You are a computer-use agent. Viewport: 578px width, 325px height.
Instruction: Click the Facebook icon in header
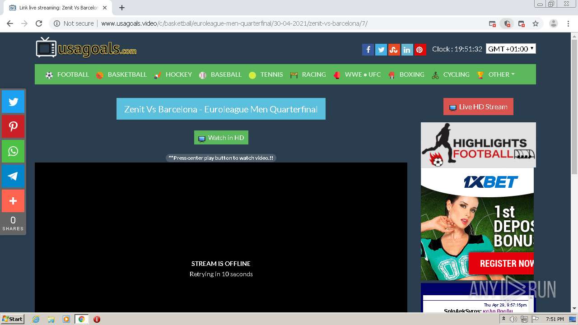[368, 50]
